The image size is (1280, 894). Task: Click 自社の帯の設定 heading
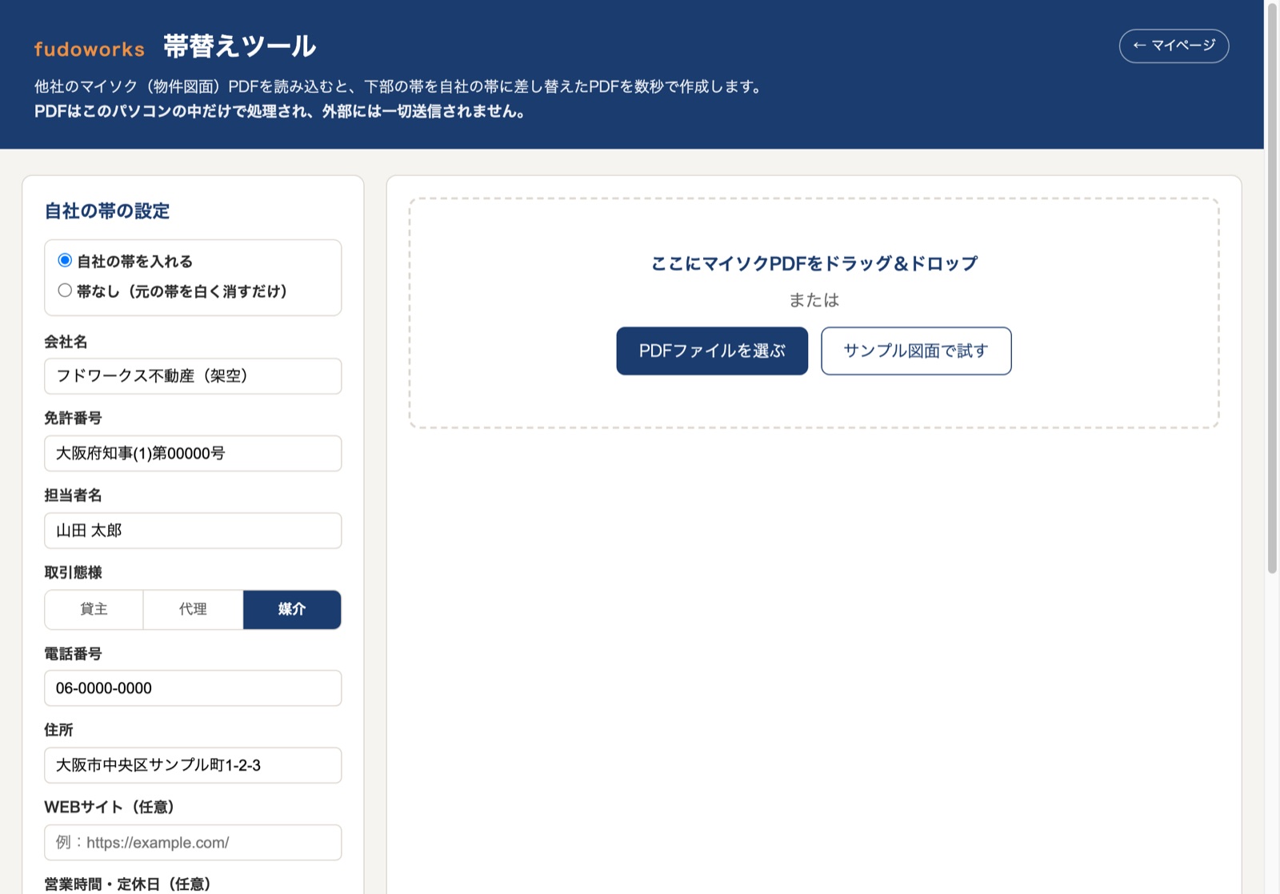(107, 211)
